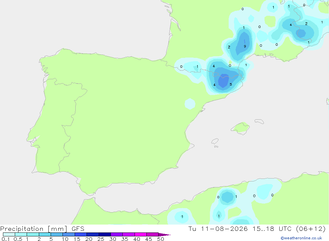Click the Ibiza island outline on the map
Viewport: 329px width, 241px height.
(x=215, y=141)
